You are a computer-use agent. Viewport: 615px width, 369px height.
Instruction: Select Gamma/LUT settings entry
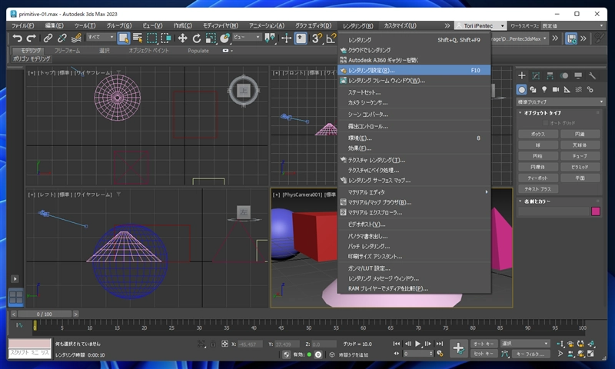pyautogui.click(x=414, y=268)
